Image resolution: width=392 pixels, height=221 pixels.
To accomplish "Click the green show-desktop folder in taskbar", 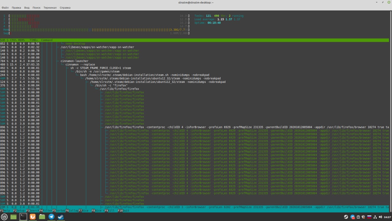I will pos(13,217).
